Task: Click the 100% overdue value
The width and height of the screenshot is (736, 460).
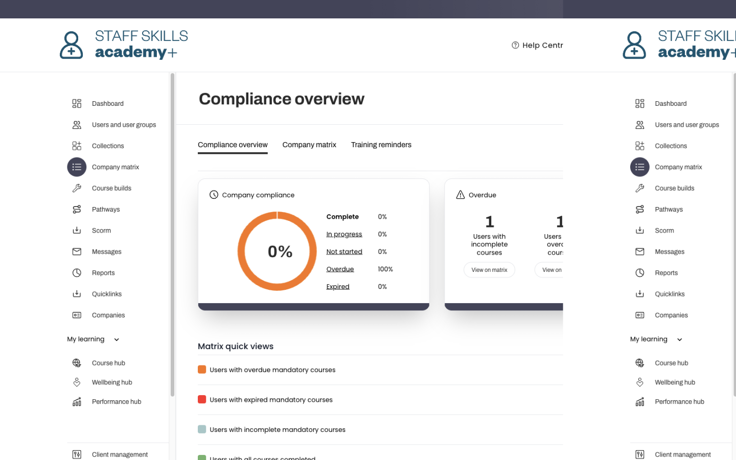Action: 385,269
